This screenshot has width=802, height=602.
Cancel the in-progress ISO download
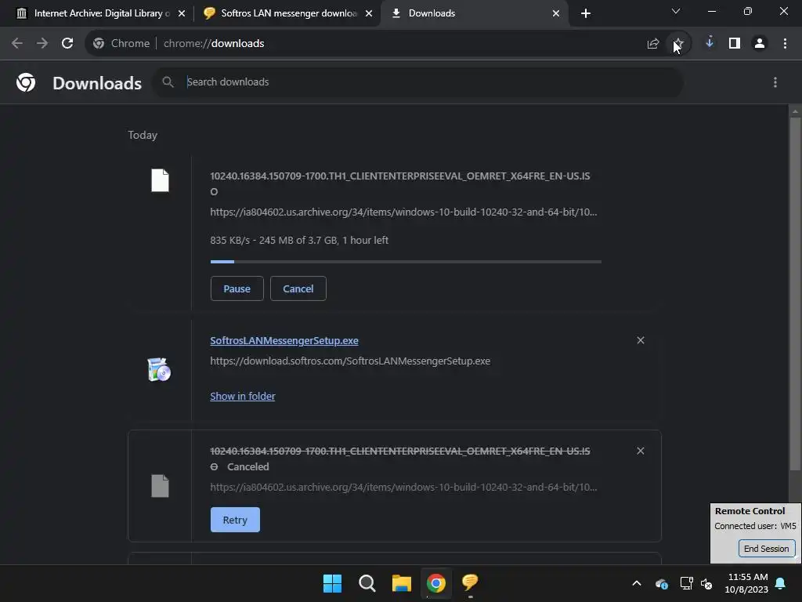(x=298, y=288)
